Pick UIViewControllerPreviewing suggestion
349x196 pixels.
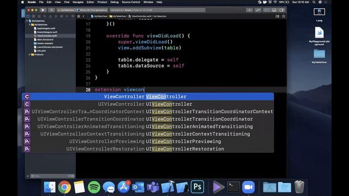[148, 142]
